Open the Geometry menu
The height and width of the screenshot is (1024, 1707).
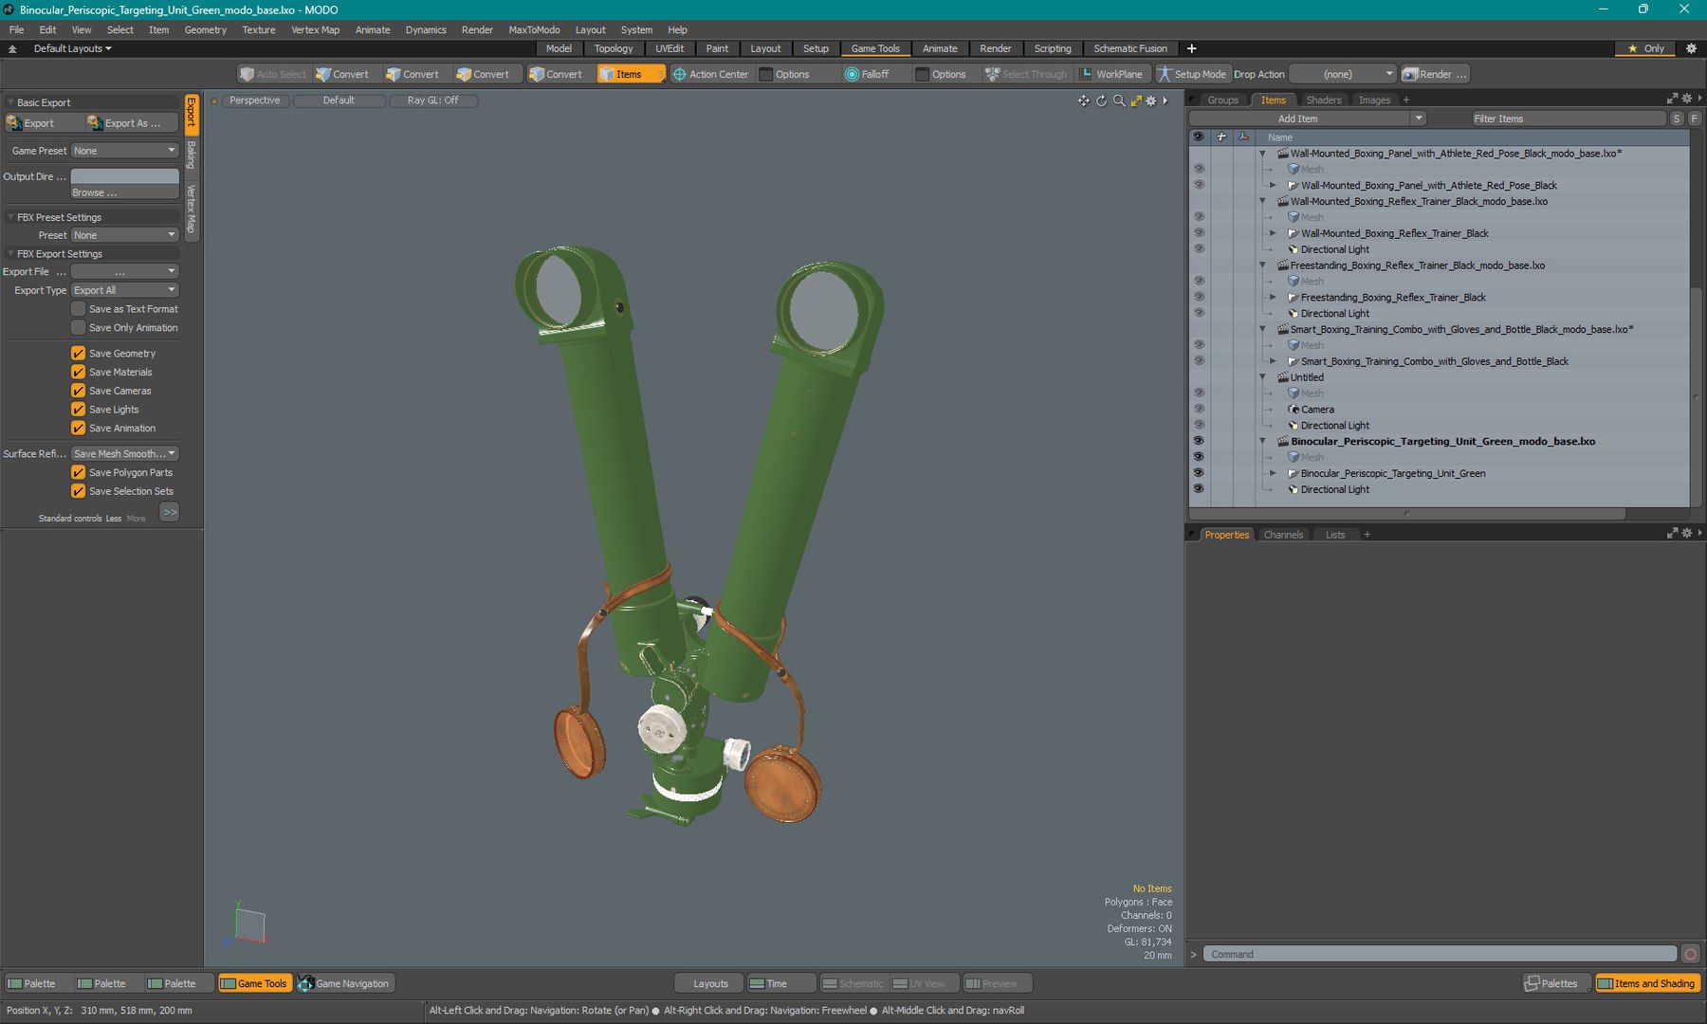click(205, 29)
